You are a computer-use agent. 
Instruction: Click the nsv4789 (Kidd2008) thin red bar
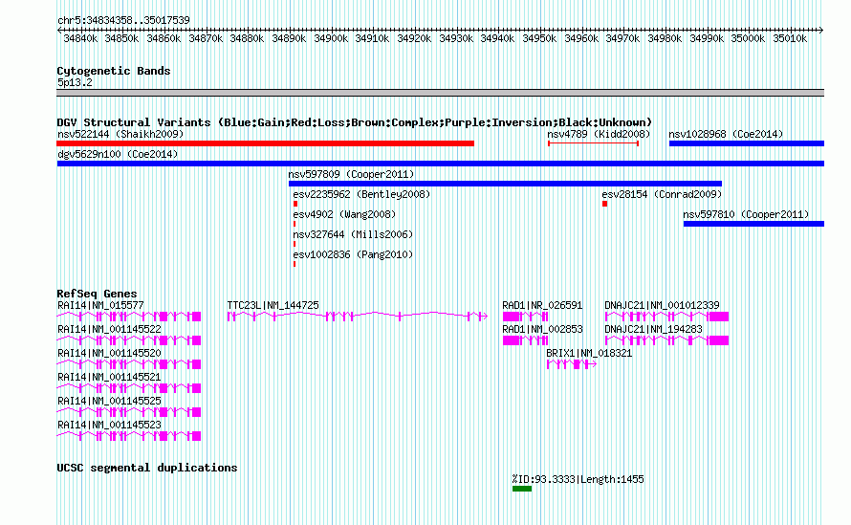(593, 143)
